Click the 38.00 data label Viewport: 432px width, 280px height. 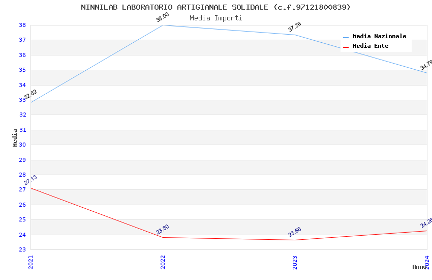pos(162,17)
